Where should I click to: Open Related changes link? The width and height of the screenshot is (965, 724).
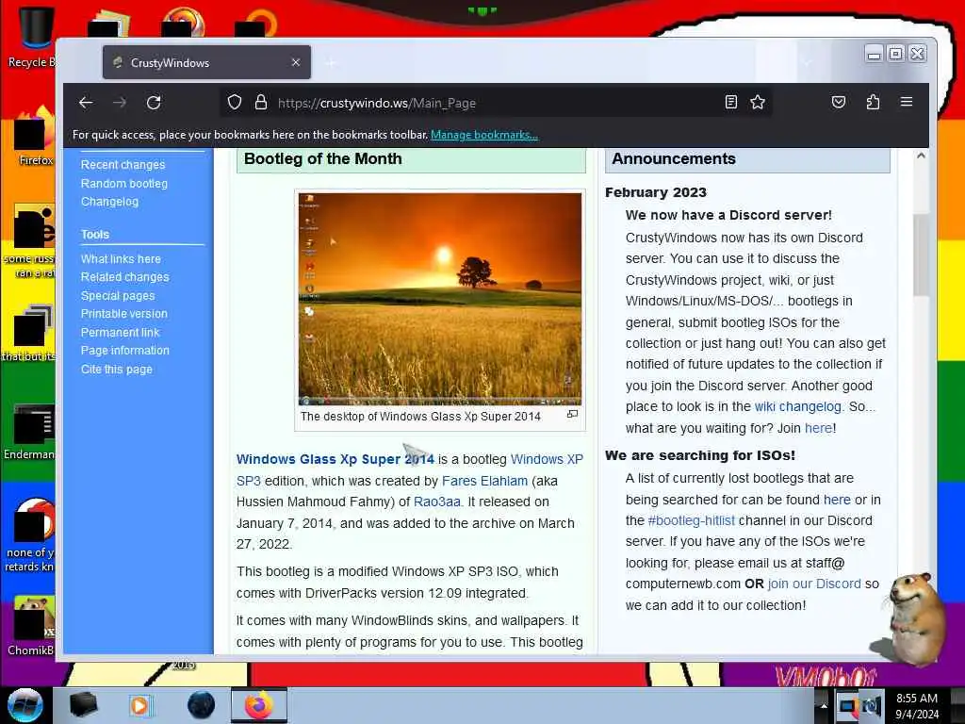point(125,277)
